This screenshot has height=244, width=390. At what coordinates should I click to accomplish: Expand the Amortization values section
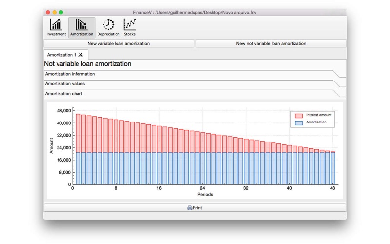pos(195,84)
